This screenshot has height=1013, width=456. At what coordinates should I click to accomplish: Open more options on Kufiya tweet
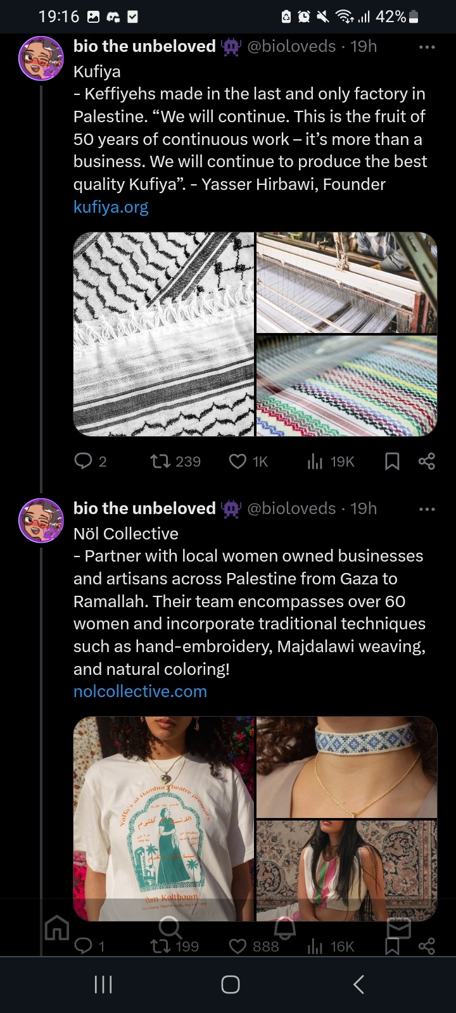427,47
